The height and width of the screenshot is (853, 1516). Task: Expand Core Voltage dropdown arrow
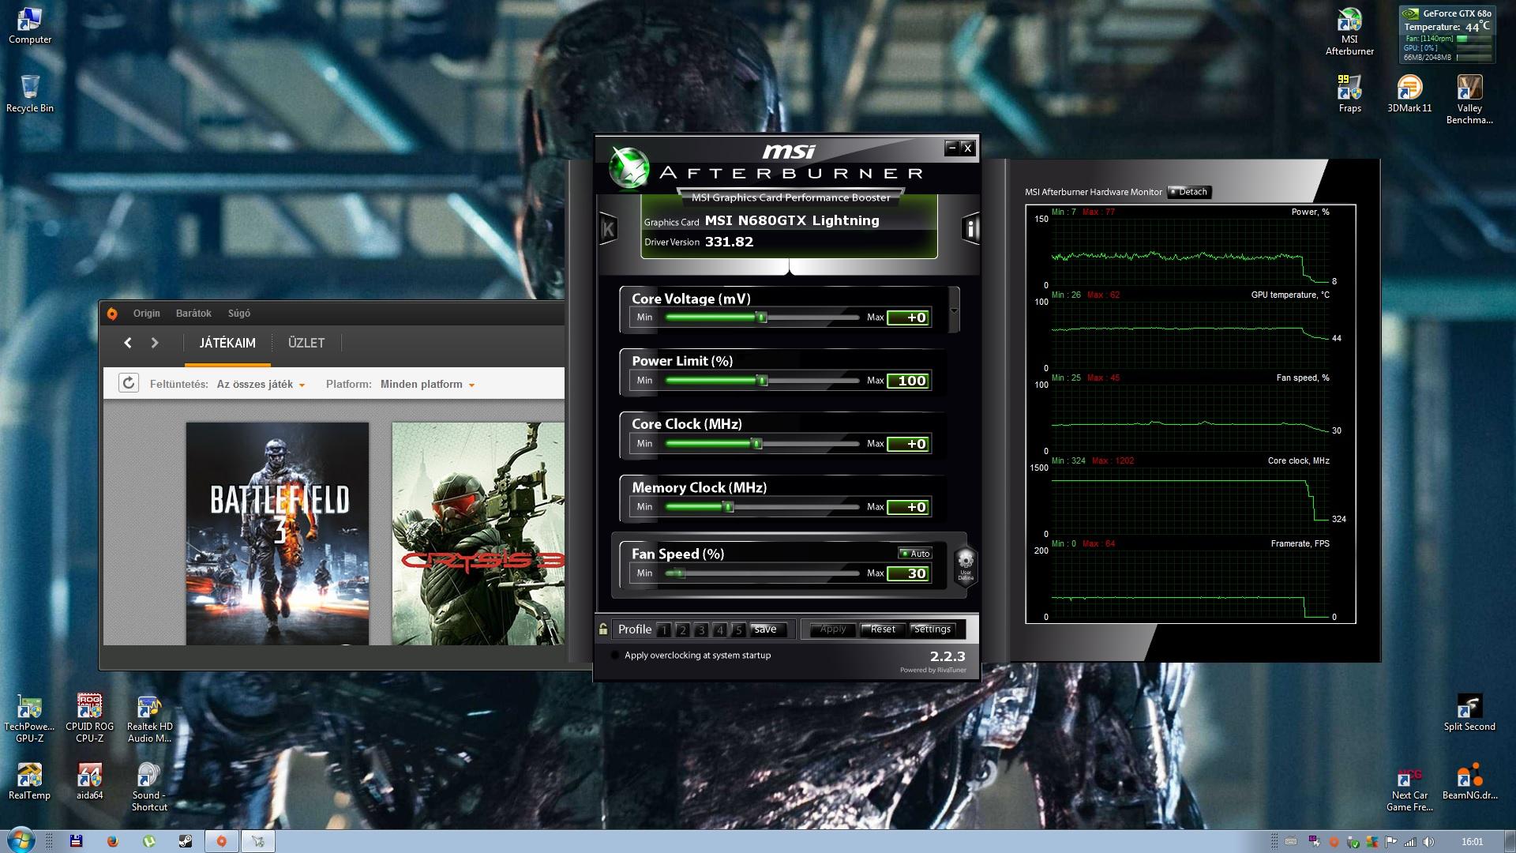pos(954,310)
